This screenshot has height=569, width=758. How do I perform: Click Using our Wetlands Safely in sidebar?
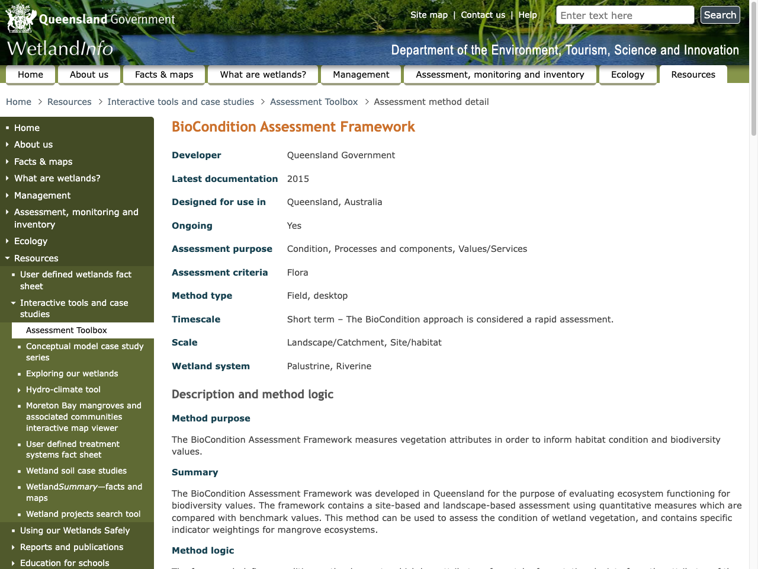75,530
